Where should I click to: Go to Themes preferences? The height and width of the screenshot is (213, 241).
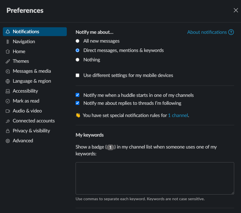35,61
